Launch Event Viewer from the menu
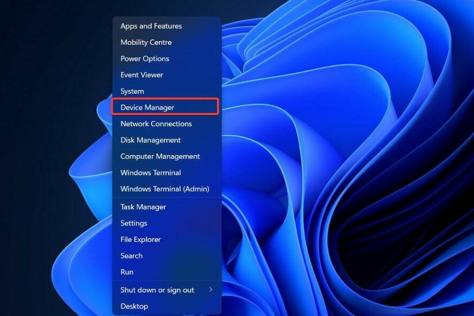This screenshot has height=316, width=474. coord(142,75)
